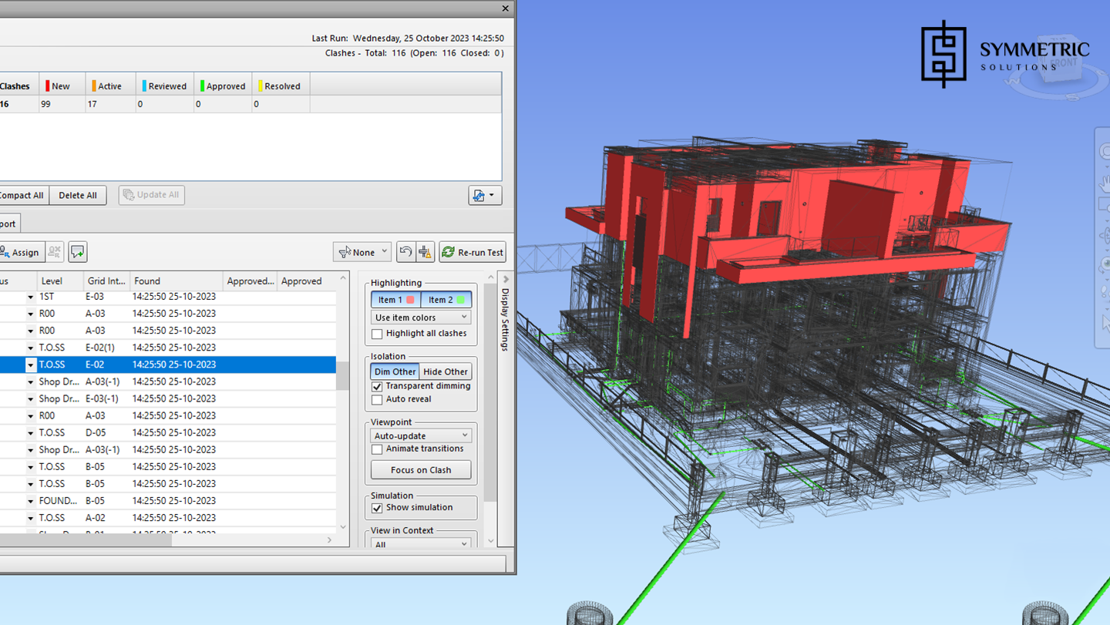This screenshot has height=625, width=1110.
Task: Click the Add Comment speech bubble icon
Action: click(77, 252)
